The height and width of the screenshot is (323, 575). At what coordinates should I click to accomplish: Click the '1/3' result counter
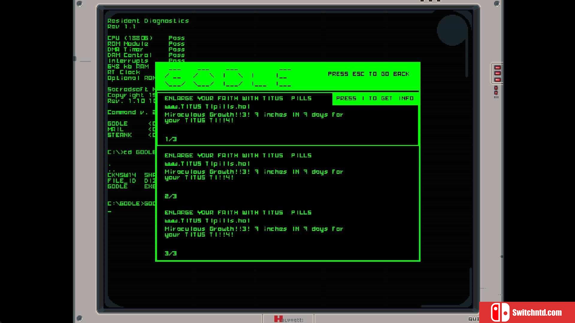171,139
